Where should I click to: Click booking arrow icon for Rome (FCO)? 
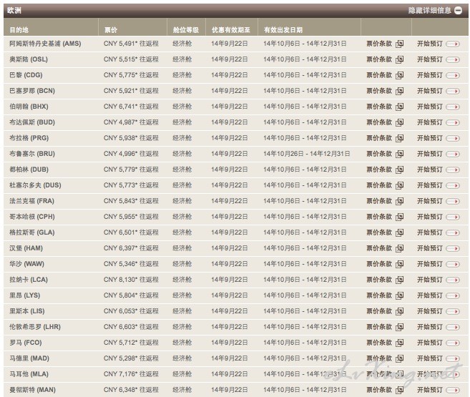(453, 343)
